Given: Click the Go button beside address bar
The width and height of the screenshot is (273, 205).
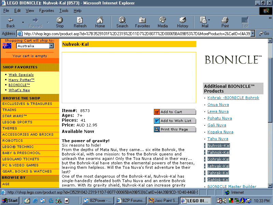Looking at the screenshot, I should 264,33.
